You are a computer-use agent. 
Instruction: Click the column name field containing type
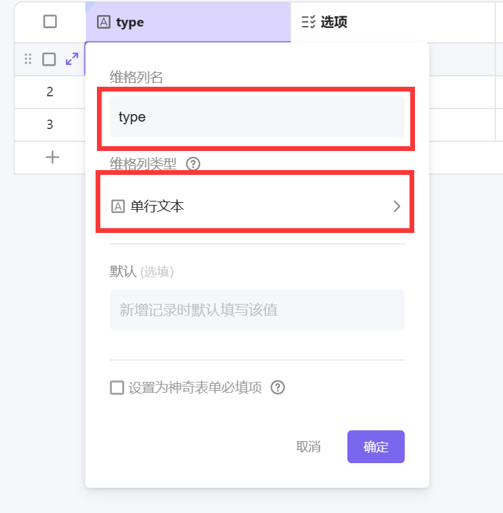click(x=257, y=117)
